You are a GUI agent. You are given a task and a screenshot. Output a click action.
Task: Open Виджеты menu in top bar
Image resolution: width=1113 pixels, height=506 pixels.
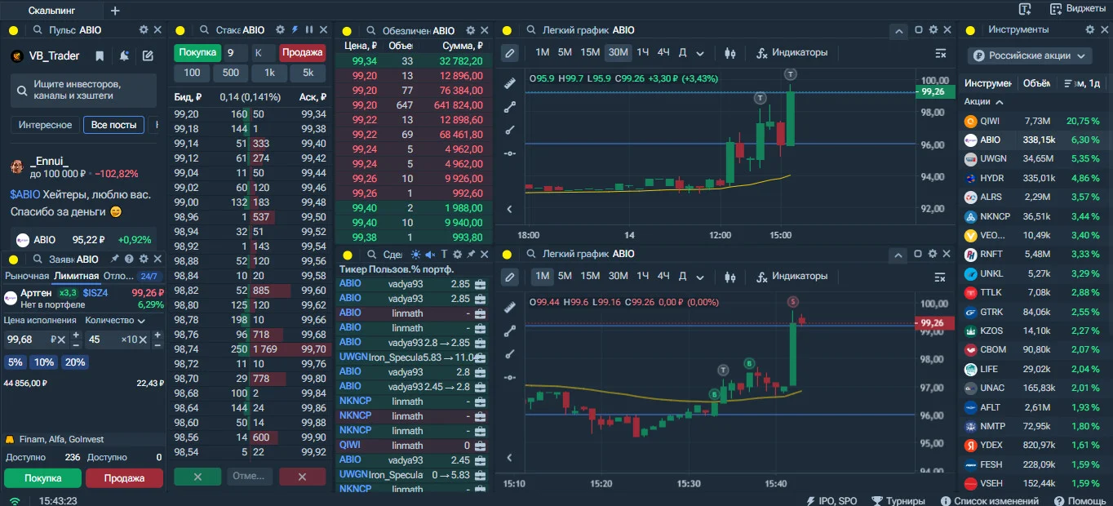point(1078,9)
